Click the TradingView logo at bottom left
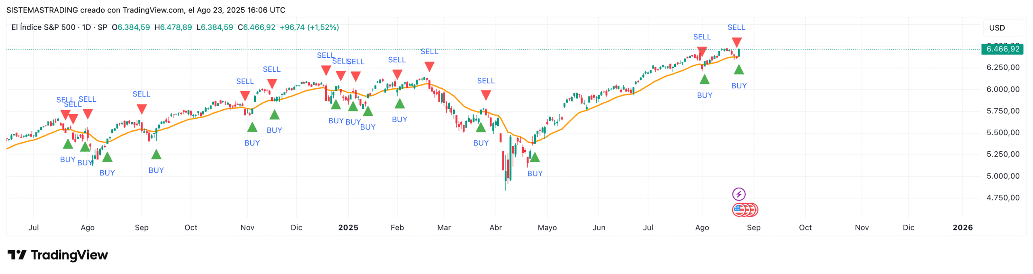 58,255
